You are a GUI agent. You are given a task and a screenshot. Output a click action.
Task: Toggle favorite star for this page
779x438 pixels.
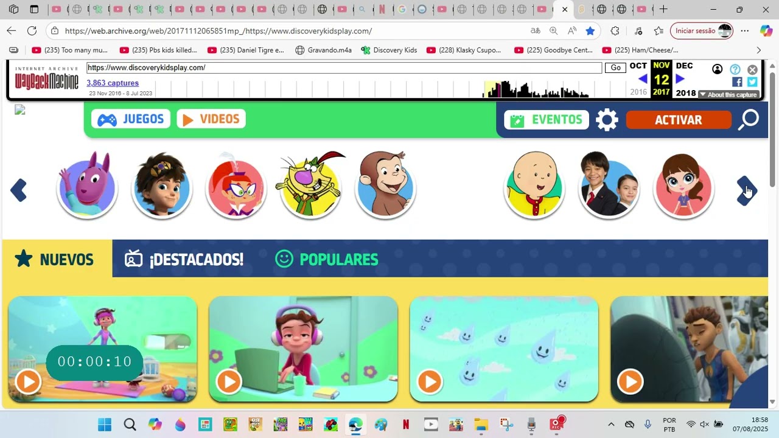[x=590, y=30]
